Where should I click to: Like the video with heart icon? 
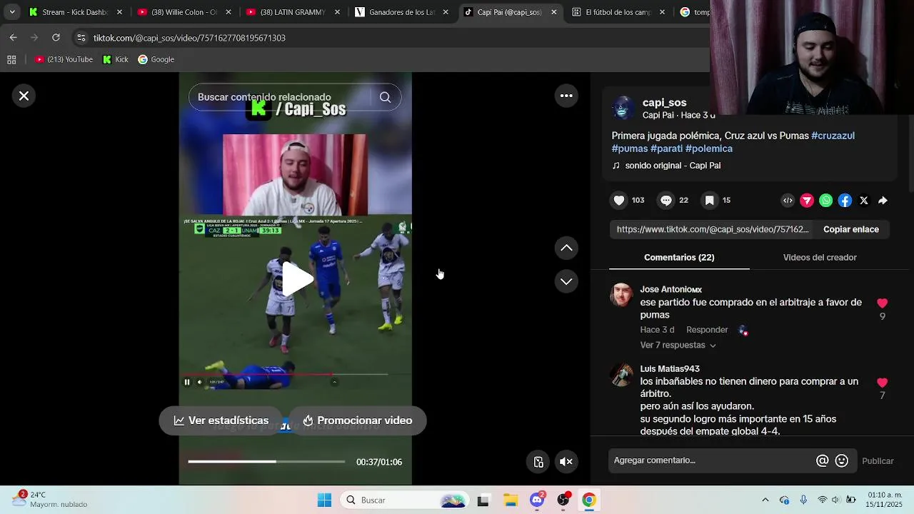tap(619, 201)
